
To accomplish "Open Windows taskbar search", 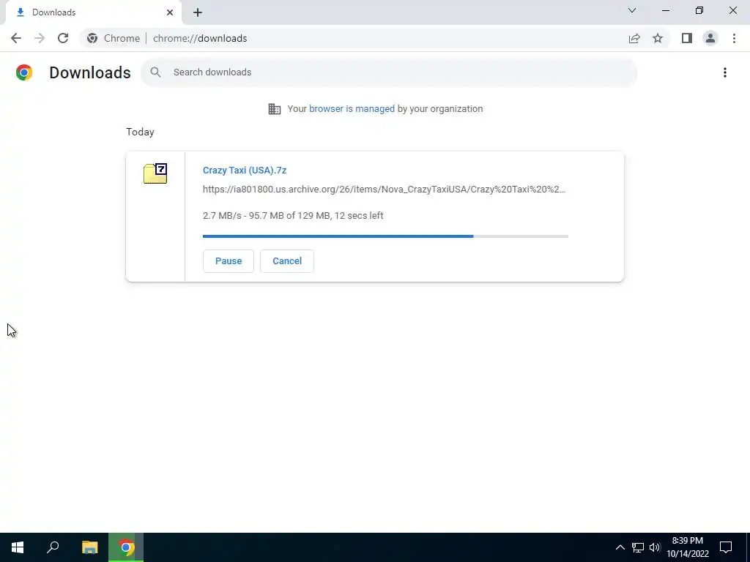I will [x=53, y=547].
